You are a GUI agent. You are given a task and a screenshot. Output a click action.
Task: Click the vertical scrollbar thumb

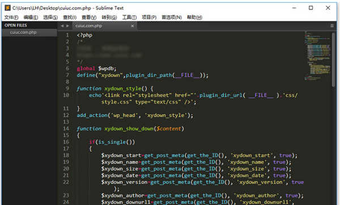[333, 59]
